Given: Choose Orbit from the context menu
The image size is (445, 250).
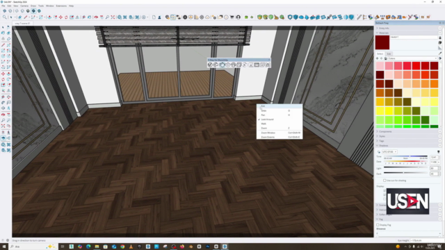Looking at the screenshot, I should pyautogui.click(x=280, y=110).
